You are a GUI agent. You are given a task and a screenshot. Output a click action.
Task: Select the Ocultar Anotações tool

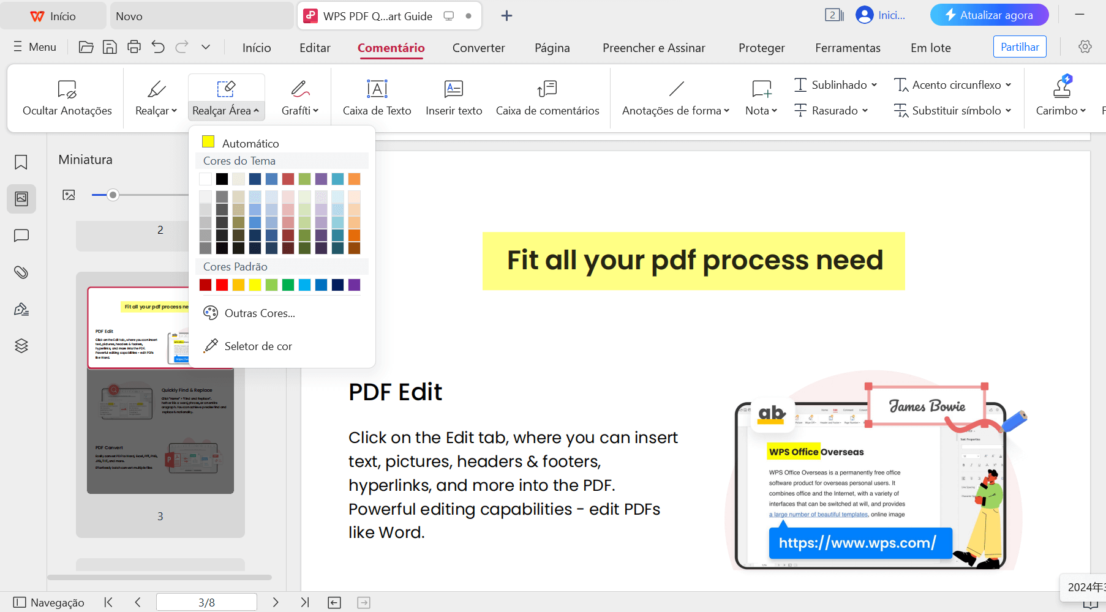coord(67,97)
